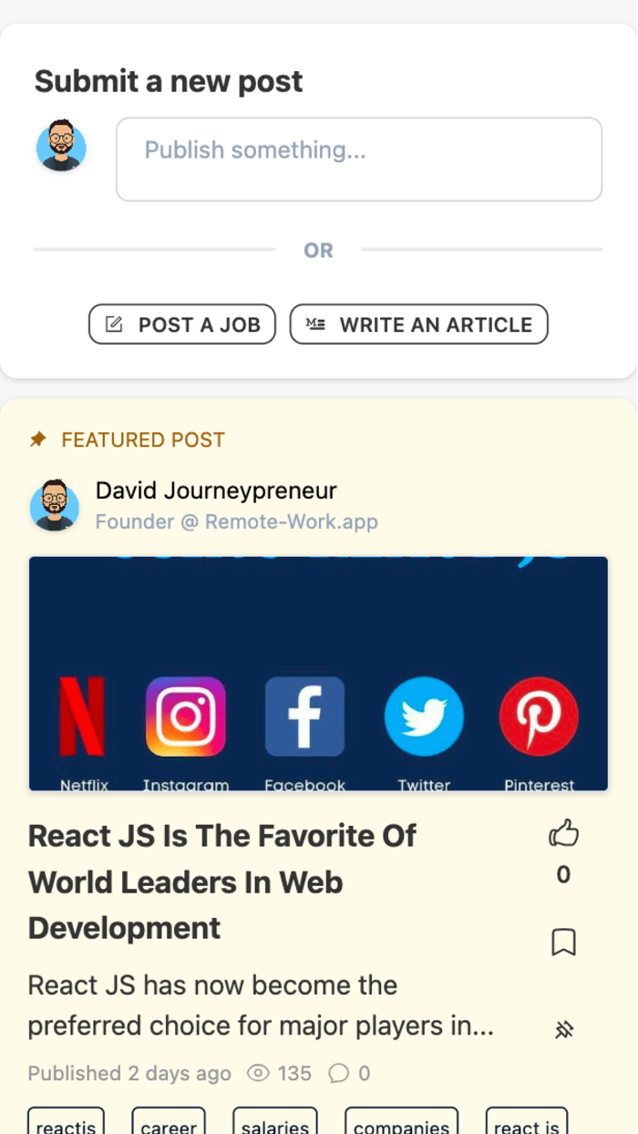
Task: Click the article icon in Write an Article
Action: point(315,325)
